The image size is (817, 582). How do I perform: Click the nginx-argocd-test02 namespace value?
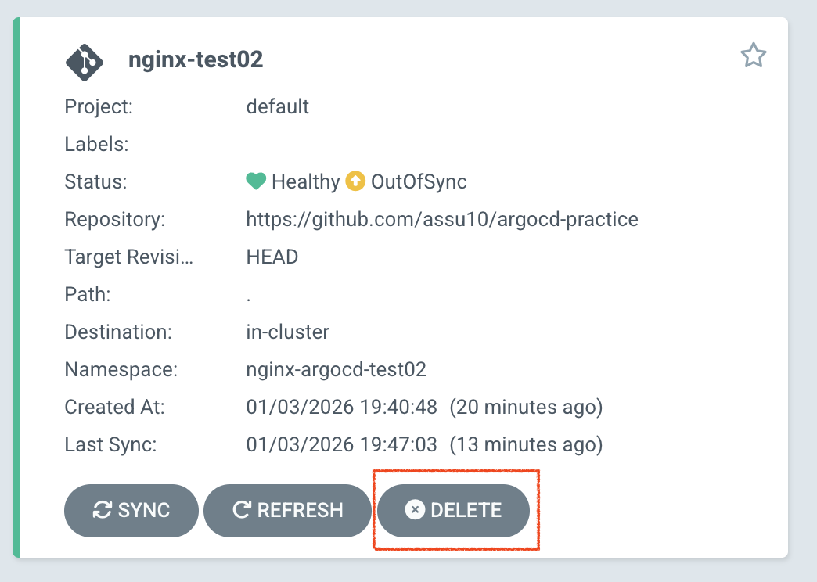click(337, 370)
